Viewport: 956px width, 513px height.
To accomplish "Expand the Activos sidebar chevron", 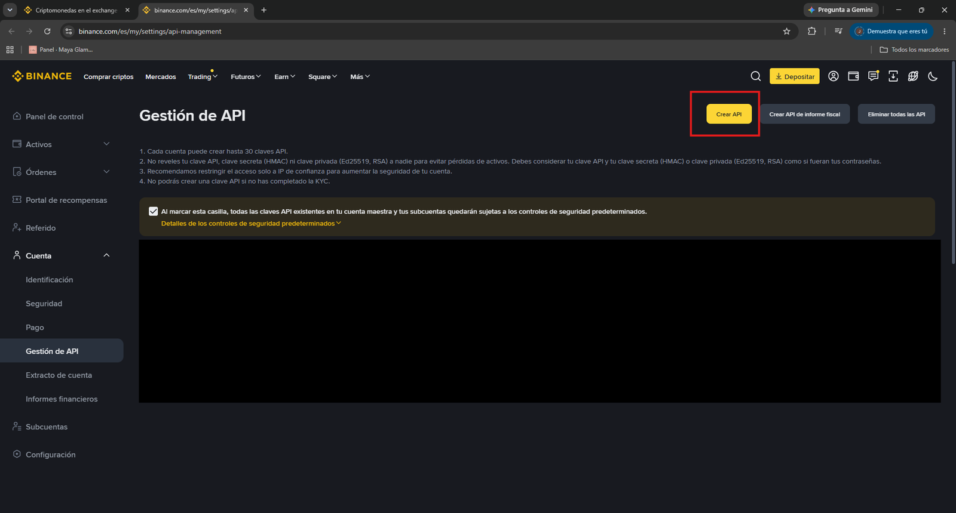I will 106,144.
